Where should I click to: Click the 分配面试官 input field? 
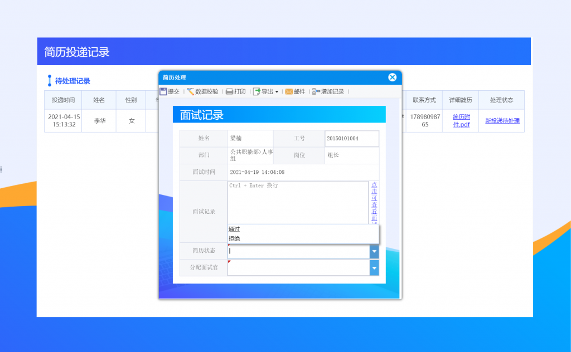298,268
